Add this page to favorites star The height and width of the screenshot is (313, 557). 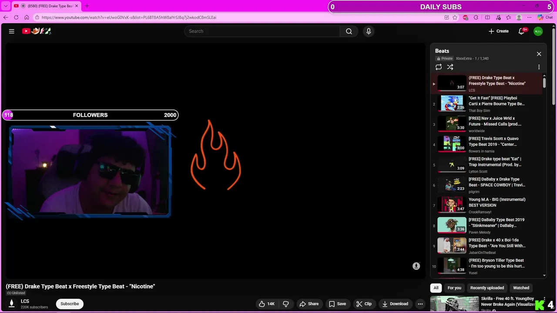(x=455, y=17)
